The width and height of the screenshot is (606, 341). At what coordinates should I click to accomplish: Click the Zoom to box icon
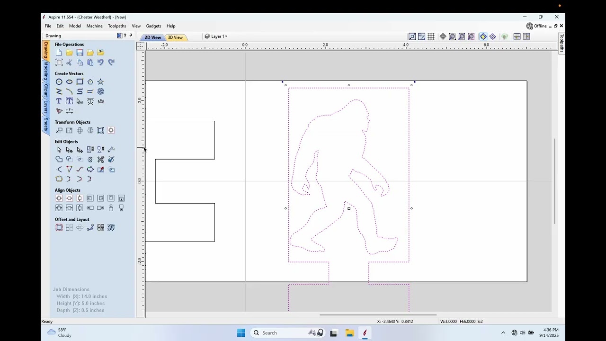point(452,36)
